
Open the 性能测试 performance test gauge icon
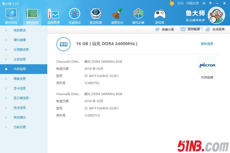click(x=74, y=16)
